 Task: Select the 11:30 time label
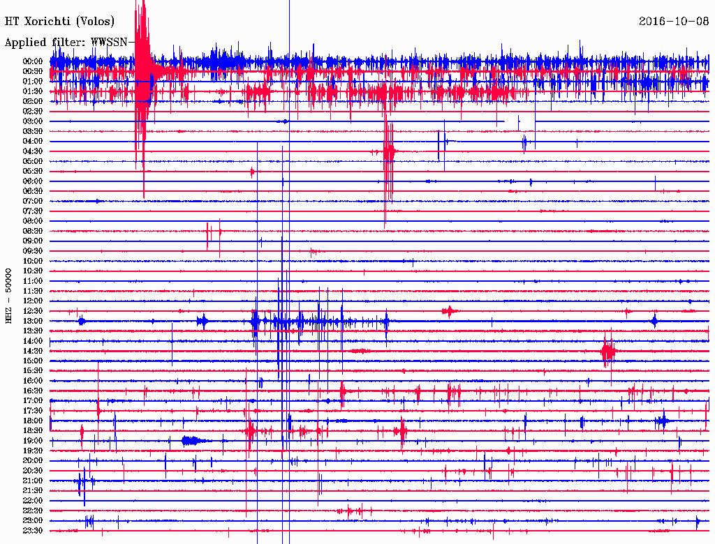(x=33, y=291)
